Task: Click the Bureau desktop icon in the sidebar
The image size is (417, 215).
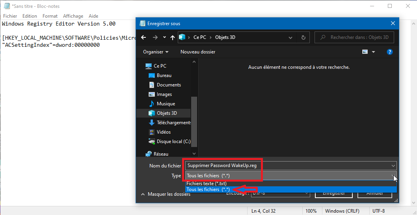Action: 152,75
